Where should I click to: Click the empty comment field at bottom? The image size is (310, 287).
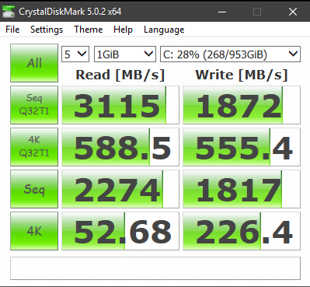(155, 268)
